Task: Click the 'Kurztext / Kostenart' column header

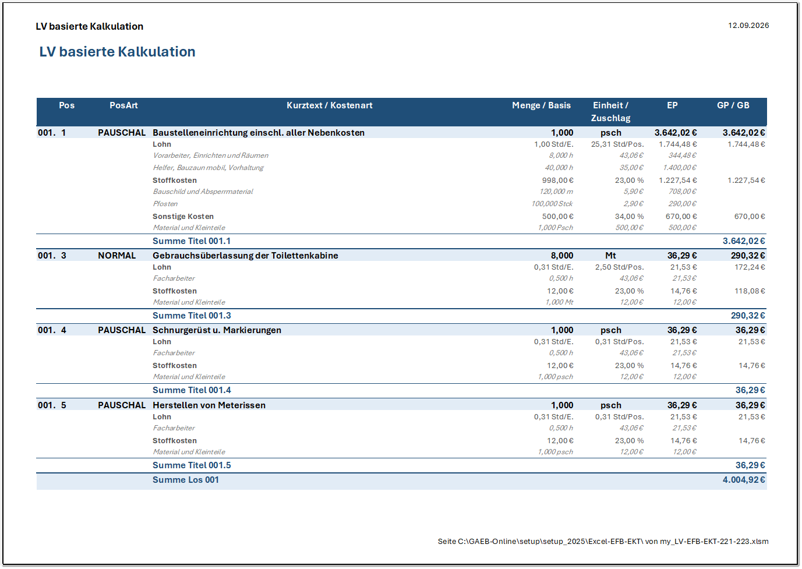Action: [329, 105]
